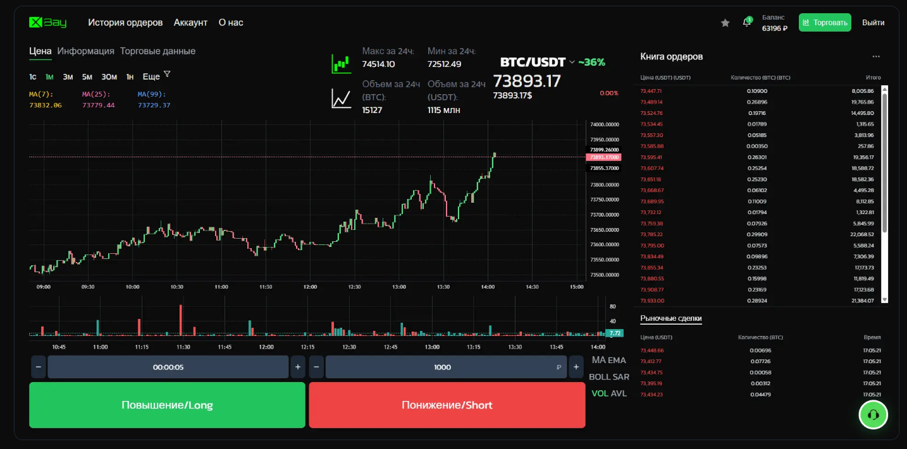Decrease the 1000 amount with minus
The height and width of the screenshot is (449, 907).
317,367
